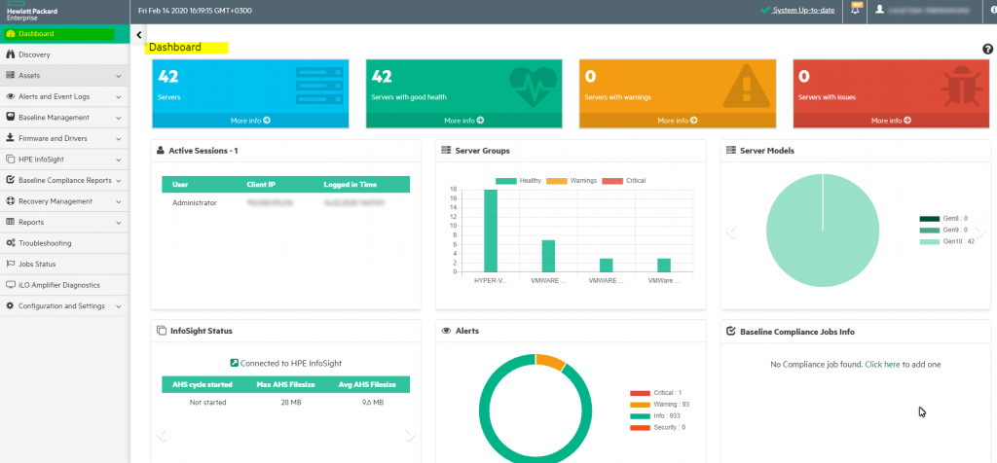Click the Configuration and Settings gear icon
This screenshot has height=463, width=997.
(x=10, y=306)
